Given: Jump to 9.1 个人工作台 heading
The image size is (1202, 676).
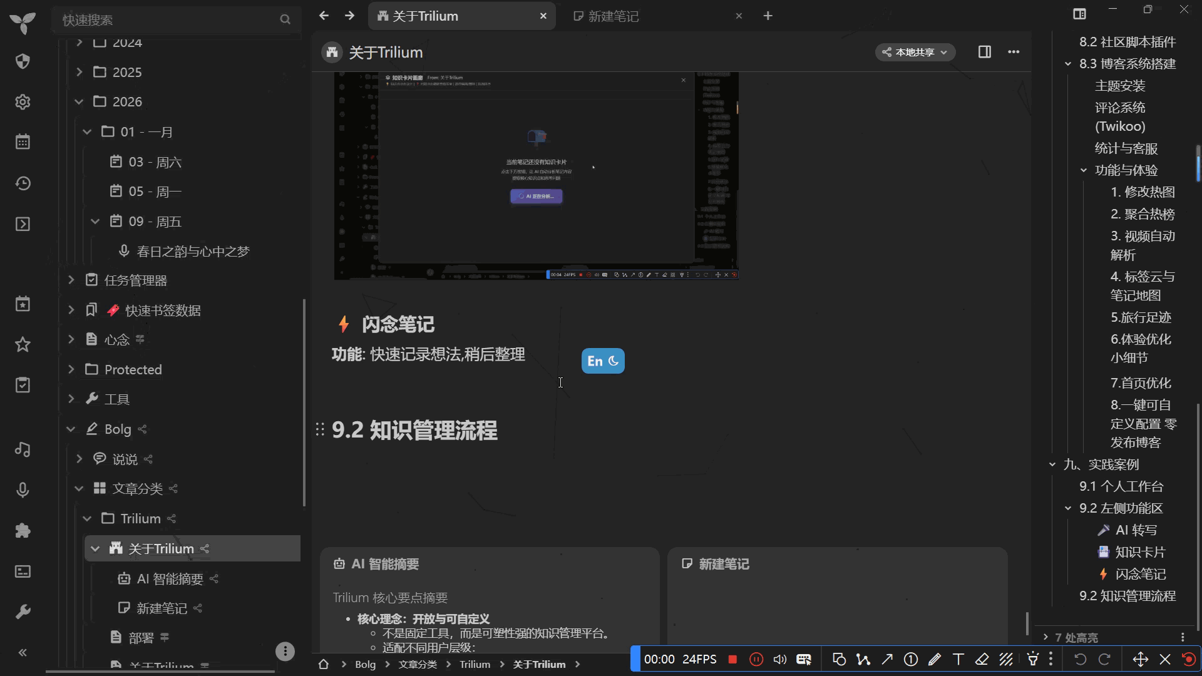Looking at the screenshot, I should click(x=1121, y=486).
